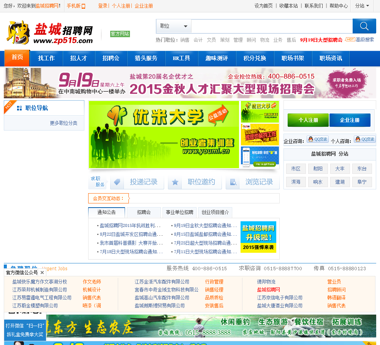Click the 职位导航 grid icon

(19, 108)
